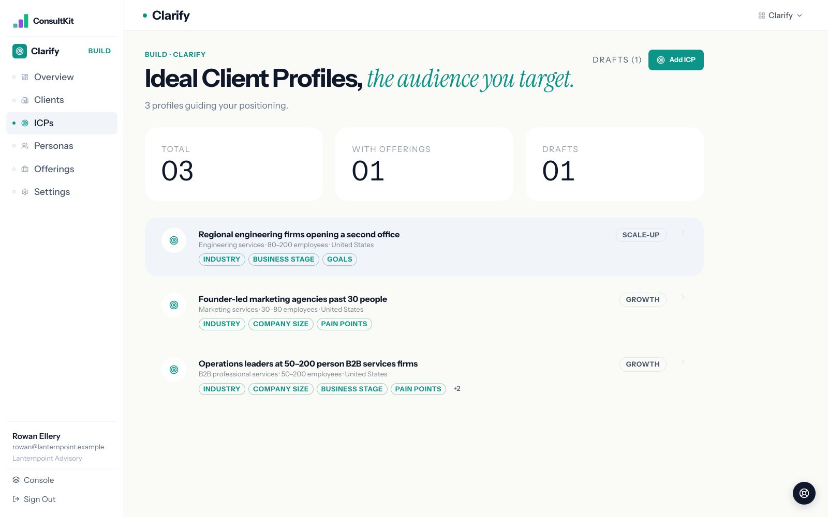Viewport: 828px width, 517px height.
Task: Open the DRAFTS (1) link
Action: (617, 60)
